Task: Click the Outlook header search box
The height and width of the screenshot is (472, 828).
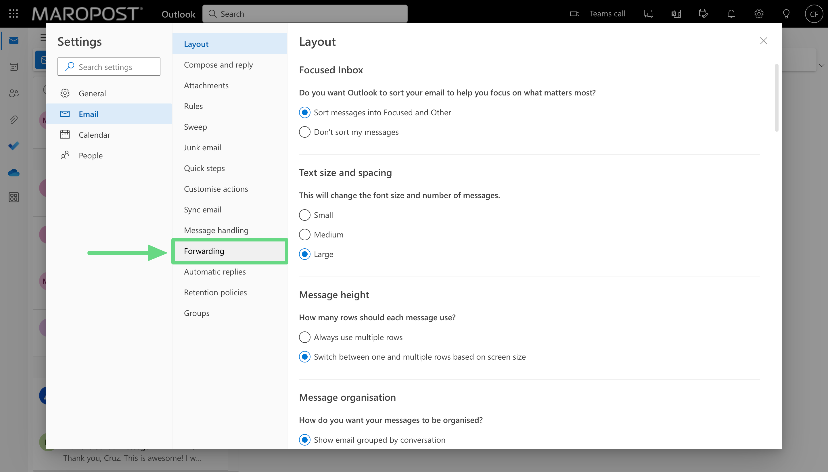Action: coord(305,14)
